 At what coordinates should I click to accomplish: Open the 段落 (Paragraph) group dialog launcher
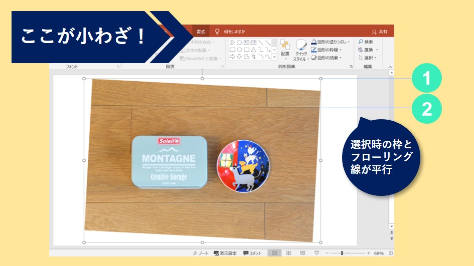pos(223,67)
